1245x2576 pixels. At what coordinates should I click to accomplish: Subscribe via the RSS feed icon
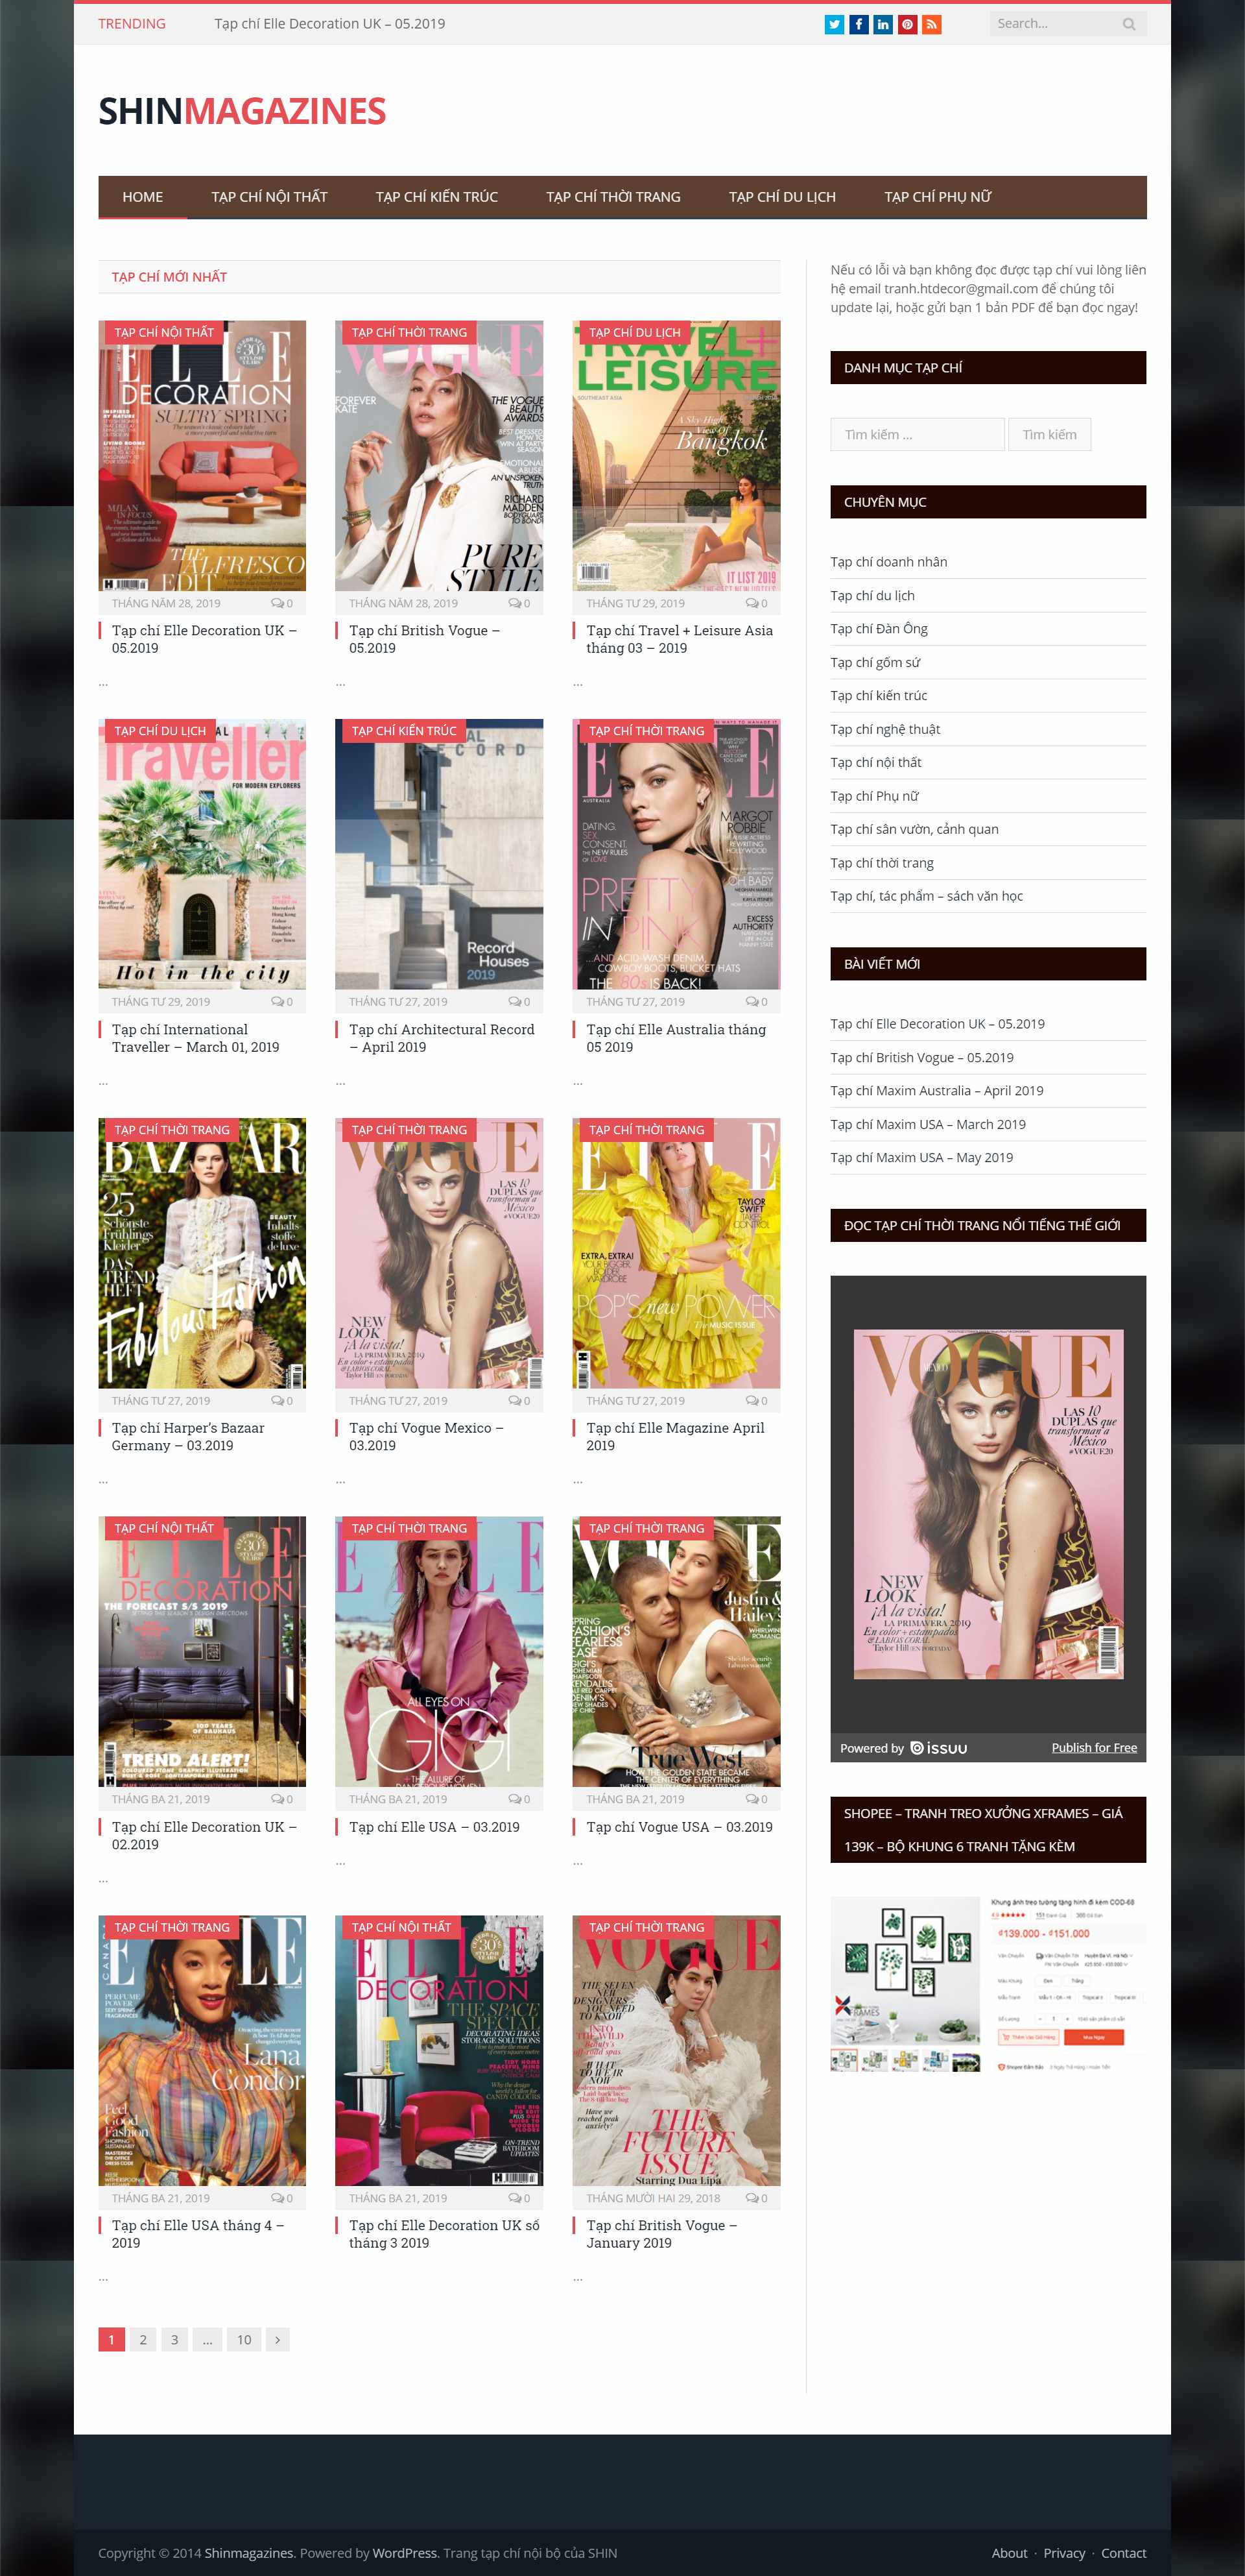pyautogui.click(x=931, y=24)
